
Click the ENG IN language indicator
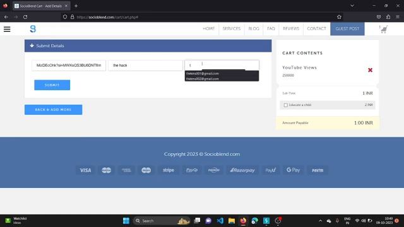coord(347,221)
